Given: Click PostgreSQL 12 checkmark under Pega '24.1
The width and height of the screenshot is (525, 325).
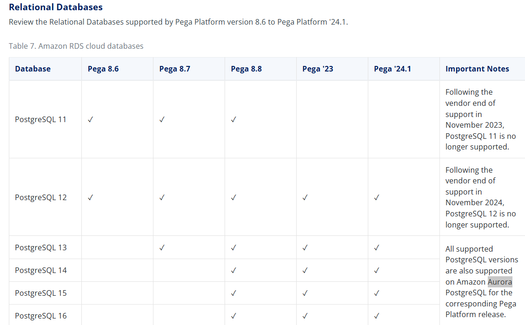Looking at the screenshot, I should pos(377,197).
